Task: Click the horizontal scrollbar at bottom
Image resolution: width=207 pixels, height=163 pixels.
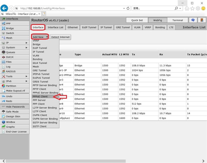Action: (x=66, y=161)
